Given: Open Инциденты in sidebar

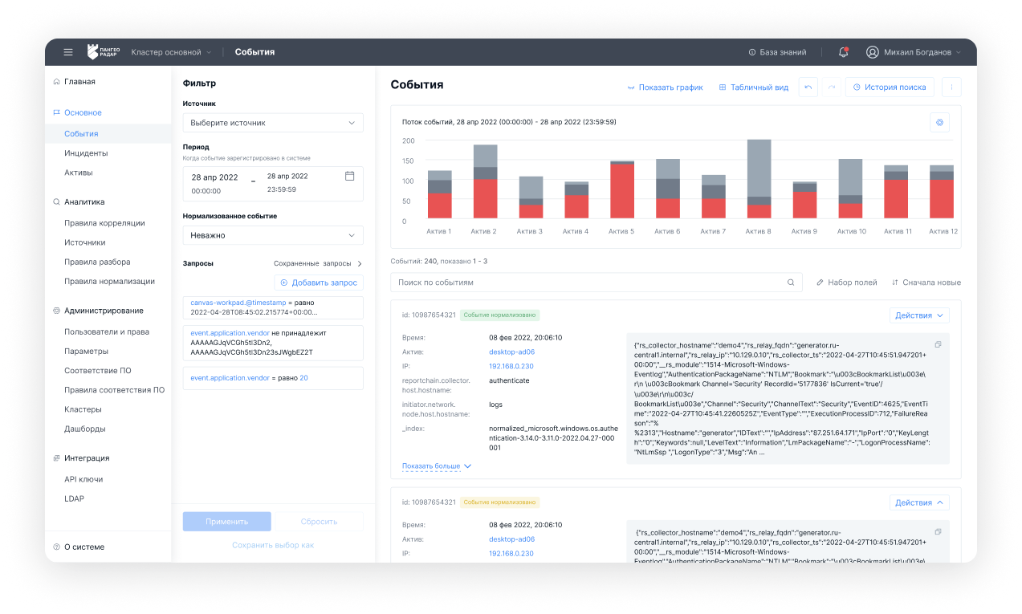Looking at the screenshot, I should point(86,153).
